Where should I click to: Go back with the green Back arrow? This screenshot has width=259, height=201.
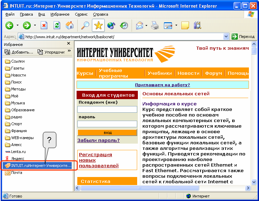(9, 26)
